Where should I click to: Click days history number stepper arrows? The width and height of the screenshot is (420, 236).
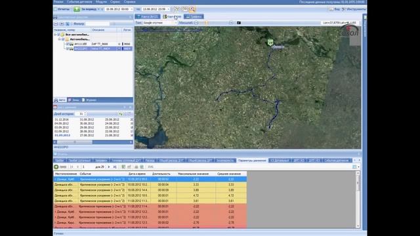point(85,114)
